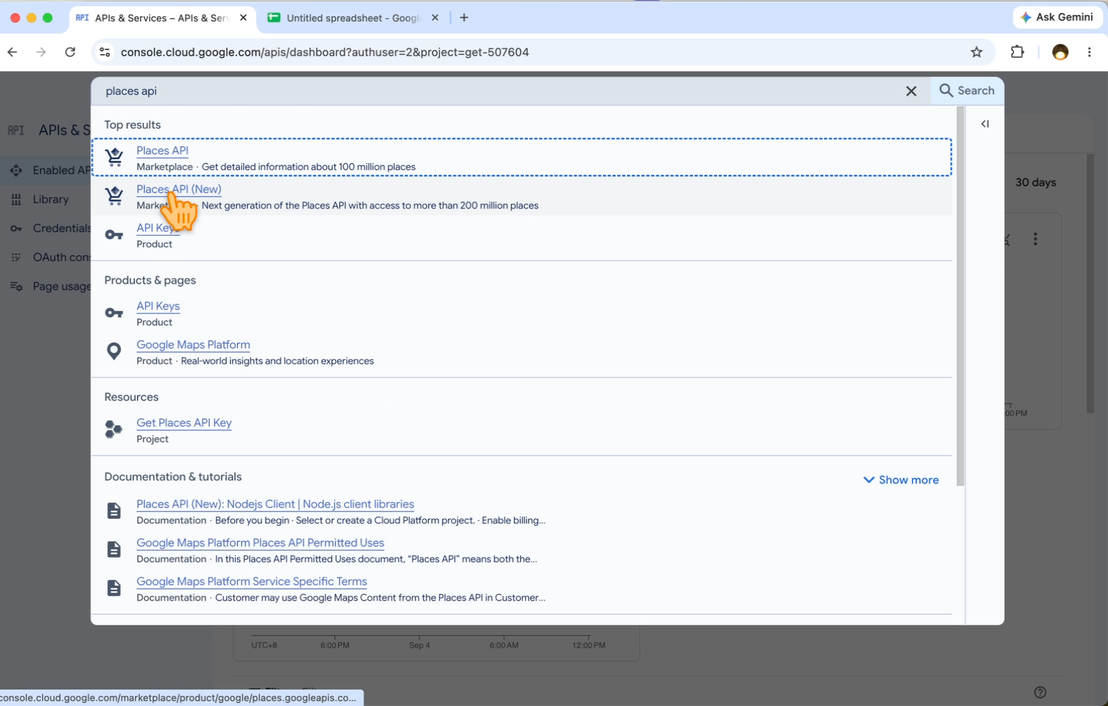The height and width of the screenshot is (706, 1108).
Task: Click the key icon in Products & pages
Action: [x=114, y=313]
